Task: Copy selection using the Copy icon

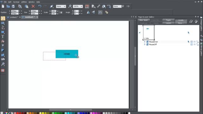Action: pyautogui.click(x=20, y=6)
